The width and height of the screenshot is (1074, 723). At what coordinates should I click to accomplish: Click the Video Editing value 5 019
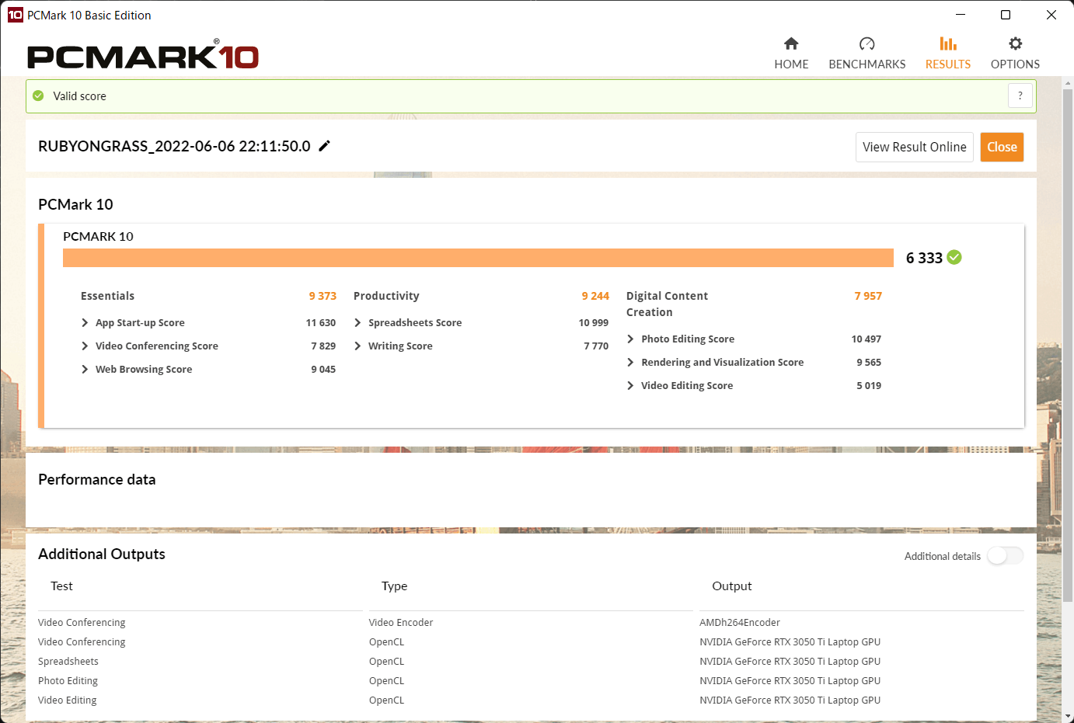point(869,385)
